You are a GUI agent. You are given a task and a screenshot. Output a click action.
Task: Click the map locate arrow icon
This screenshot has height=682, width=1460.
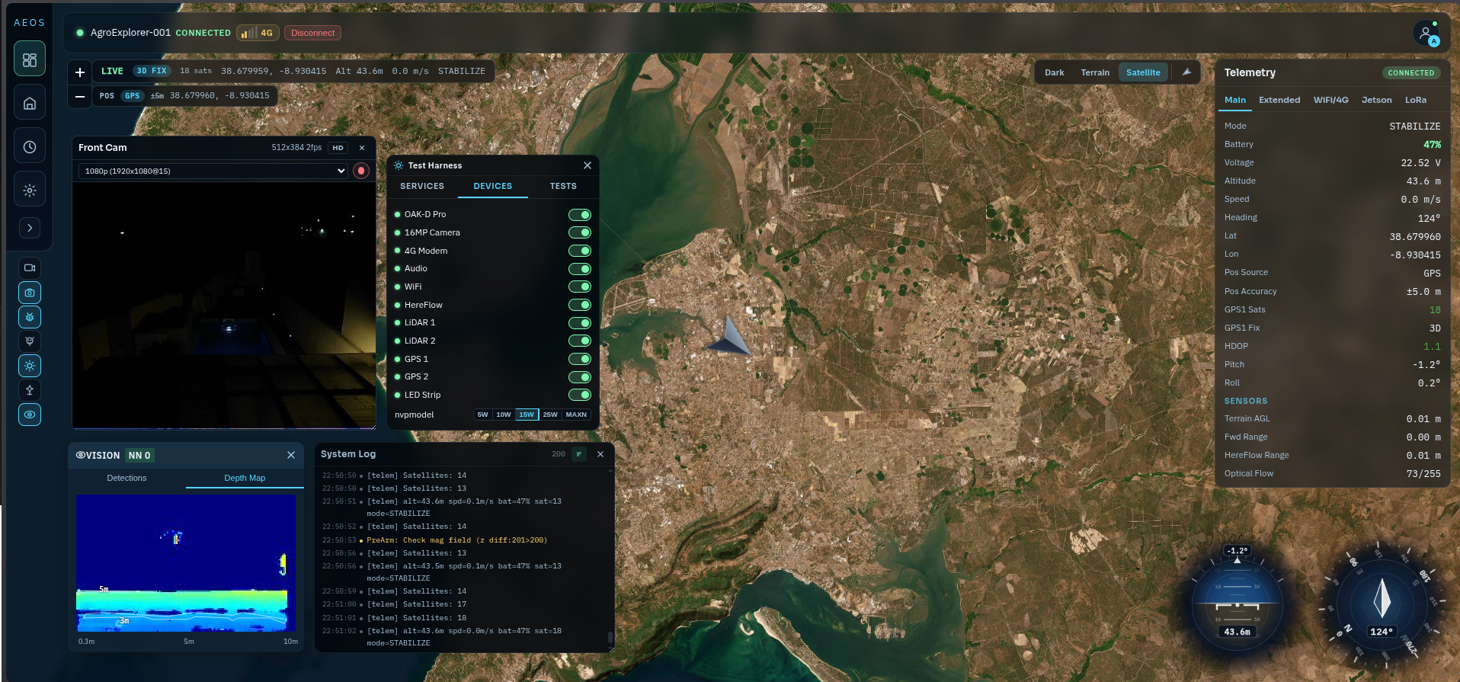point(1186,72)
